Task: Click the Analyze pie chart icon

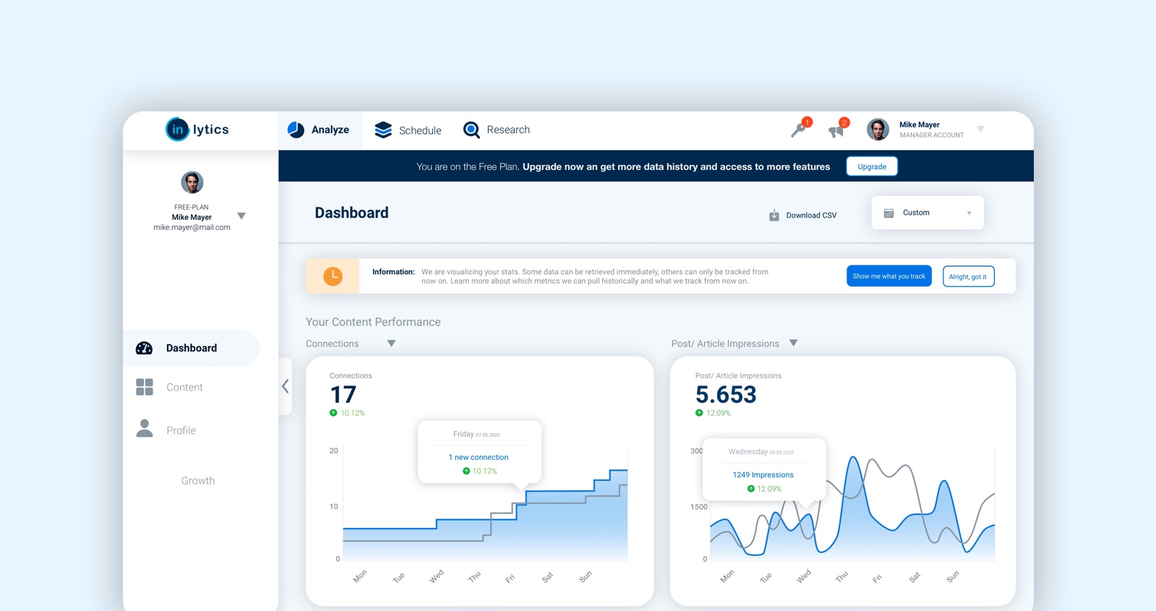Action: tap(296, 129)
